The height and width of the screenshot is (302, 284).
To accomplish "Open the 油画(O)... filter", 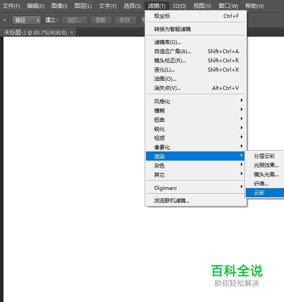I will (196, 79).
